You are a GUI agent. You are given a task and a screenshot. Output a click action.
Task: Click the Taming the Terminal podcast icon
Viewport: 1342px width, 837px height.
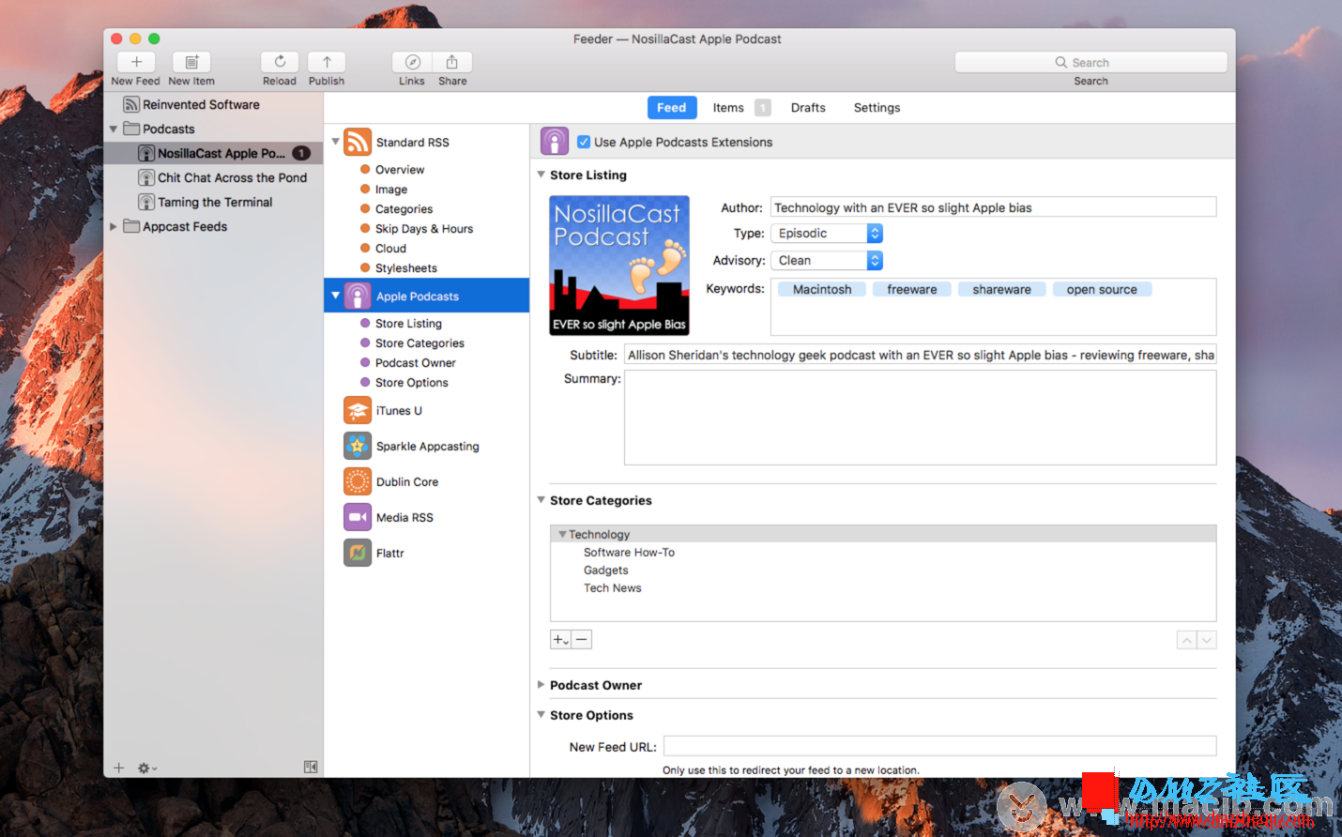[x=146, y=202]
